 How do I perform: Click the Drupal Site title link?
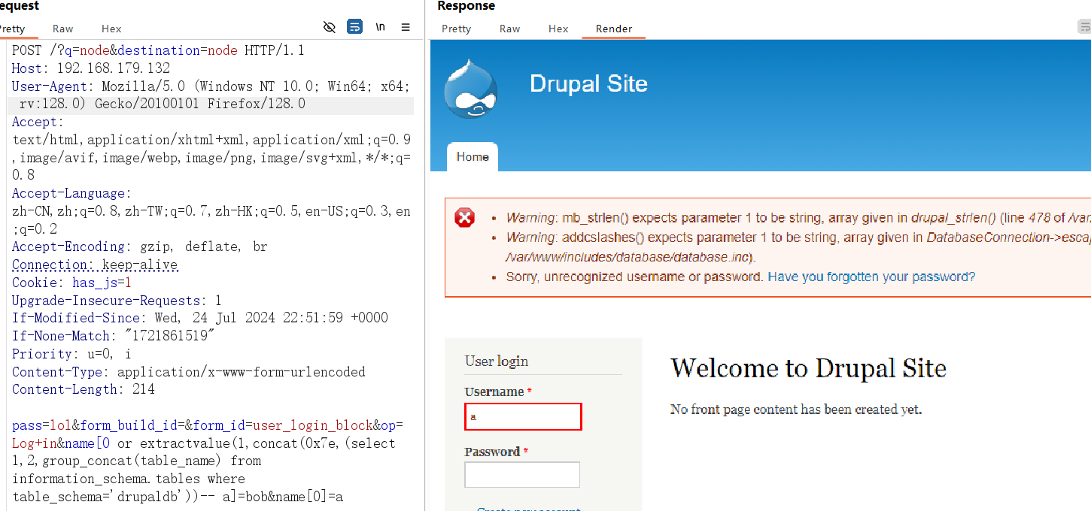(x=588, y=83)
